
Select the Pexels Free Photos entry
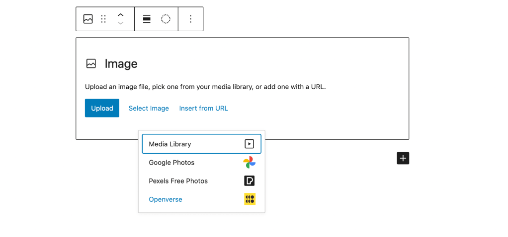(x=201, y=181)
